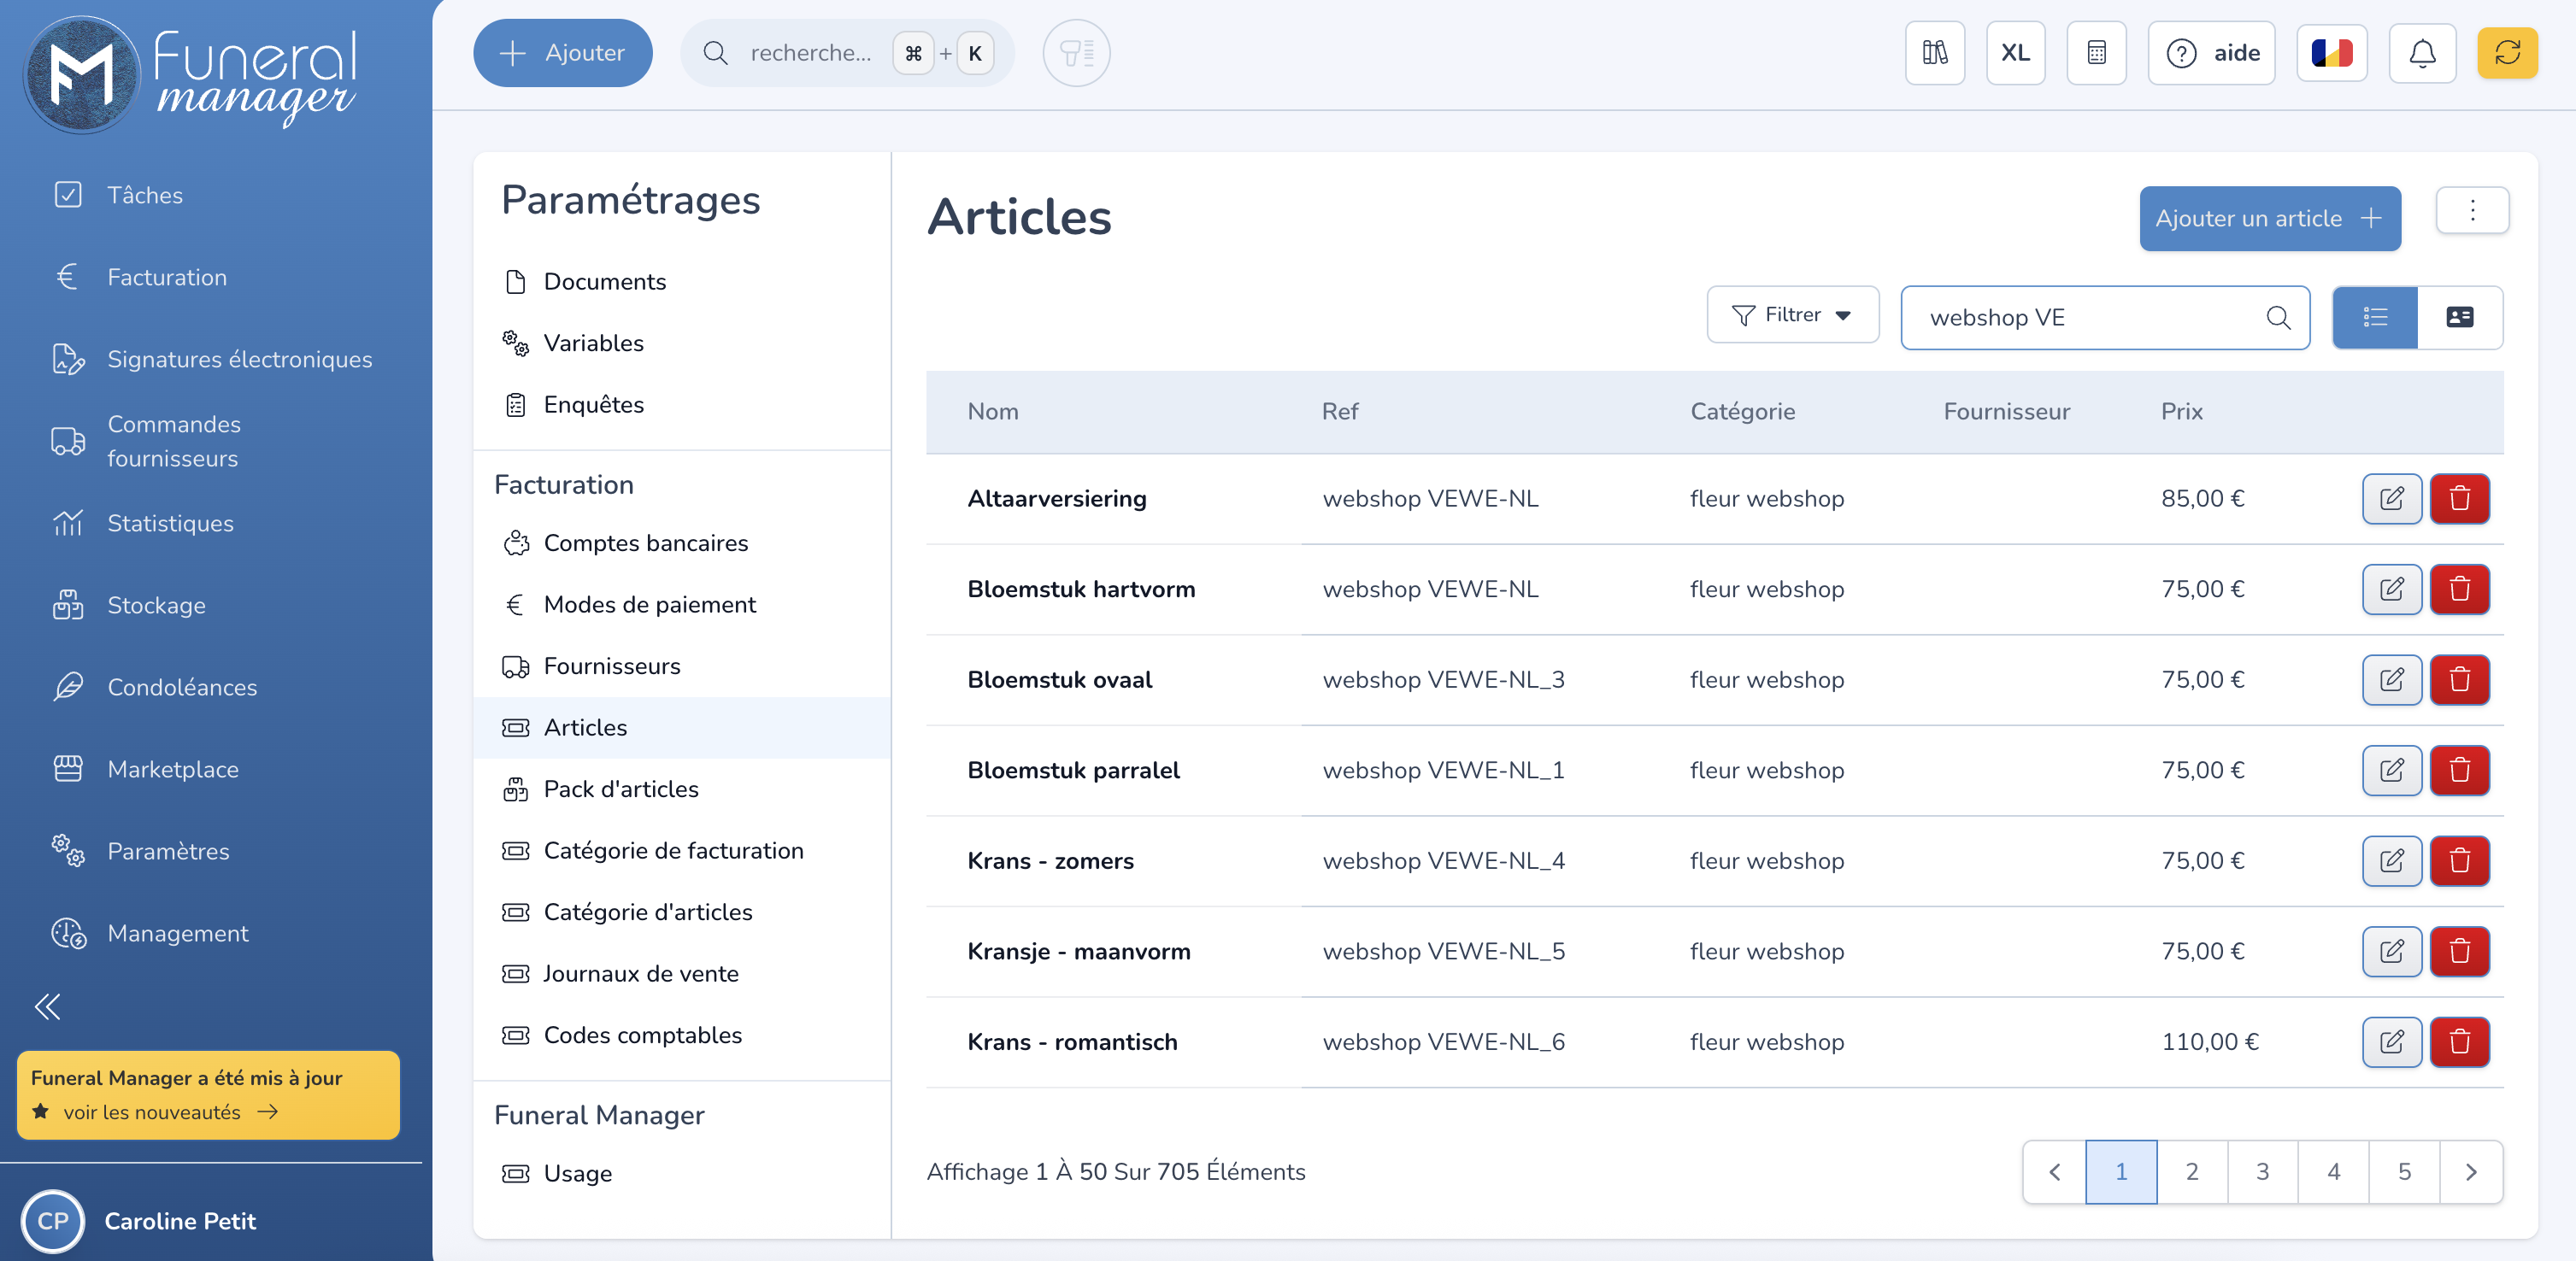The height and width of the screenshot is (1261, 2576).
Task: Click the language flag icon
Action: (x=2331, y=53)
